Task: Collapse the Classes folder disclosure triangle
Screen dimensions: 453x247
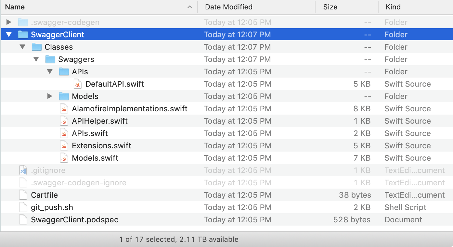Action: pyautogui.click(x=22, y=47)
